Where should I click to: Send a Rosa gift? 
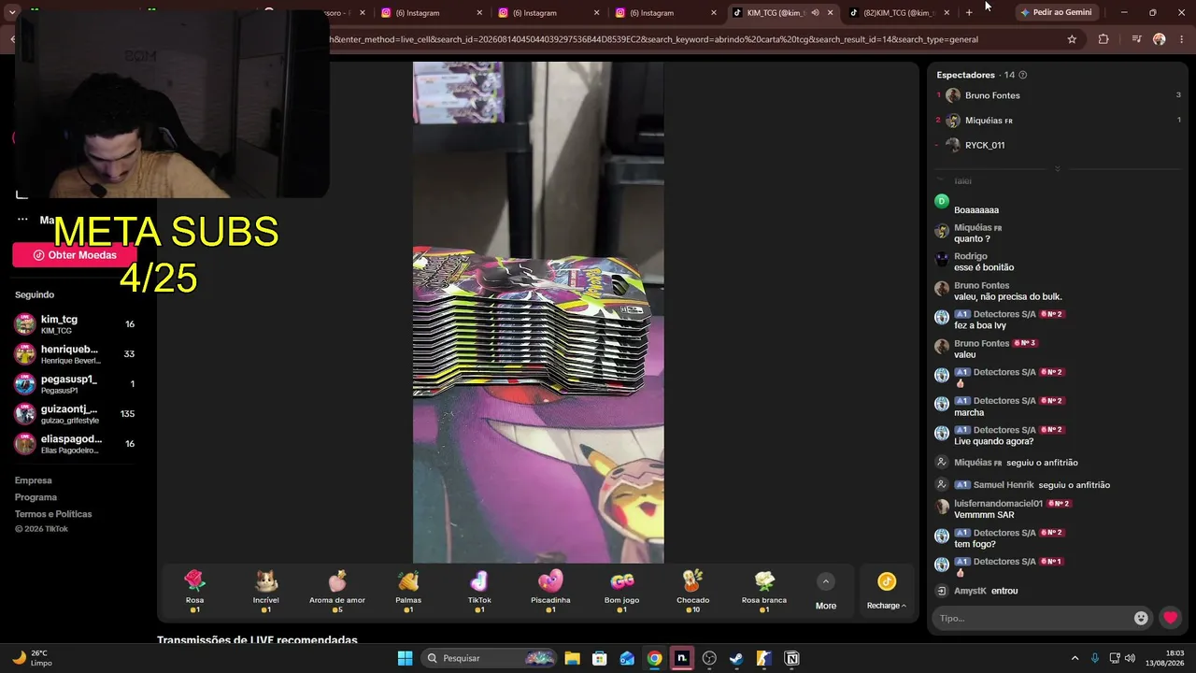[x=194, y=592]
